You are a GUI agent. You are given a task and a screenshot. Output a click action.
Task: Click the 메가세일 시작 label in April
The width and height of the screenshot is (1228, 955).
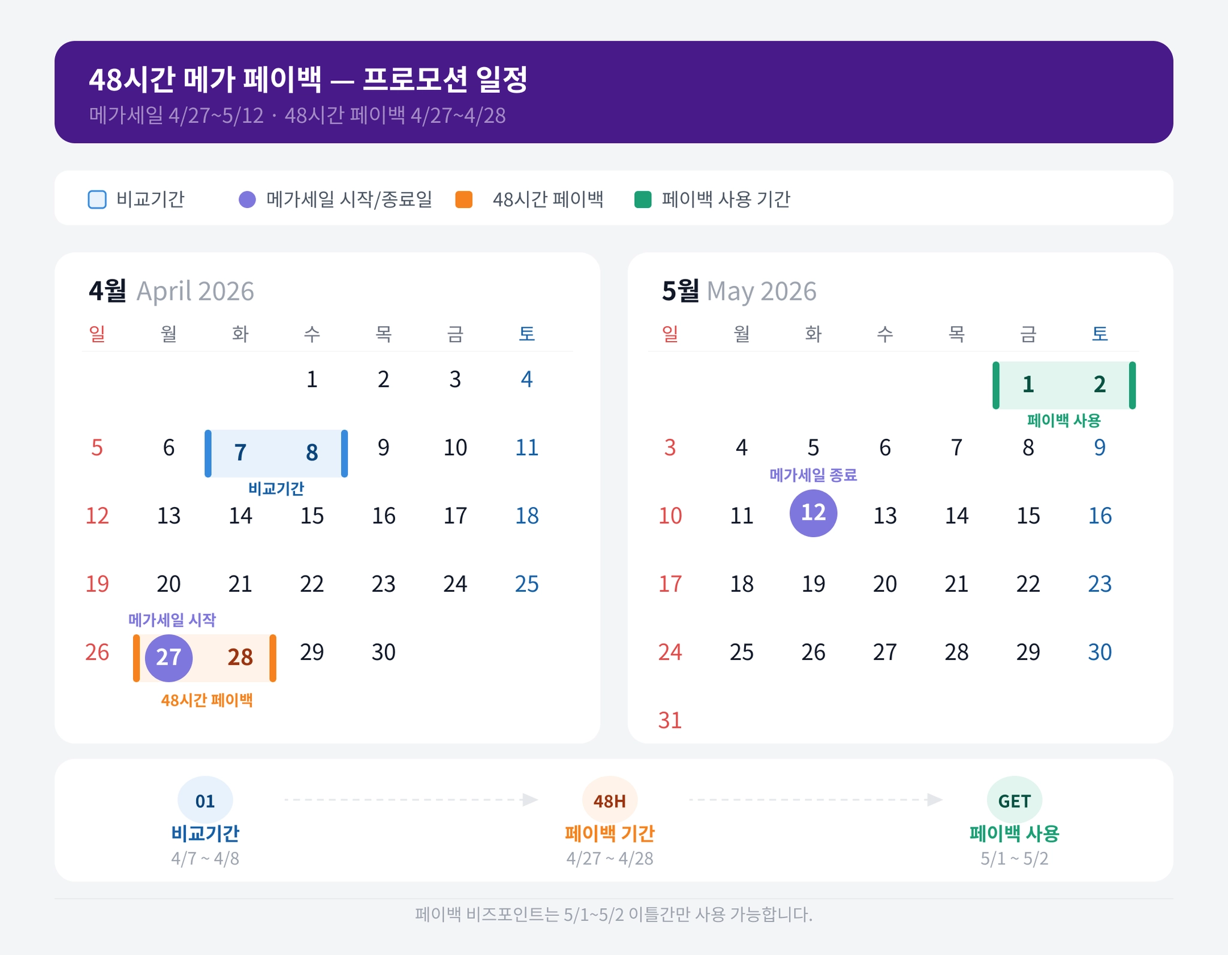(x=172, y=620)
